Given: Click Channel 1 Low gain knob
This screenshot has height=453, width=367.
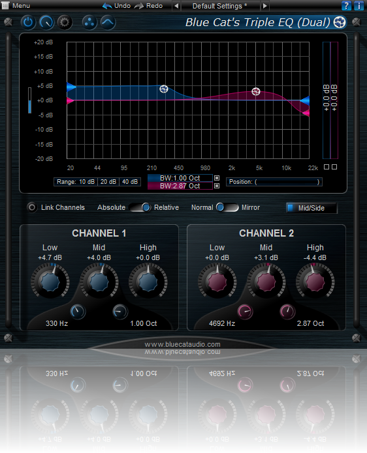Looking at the screenshot, I should click(x=50, y=282).
